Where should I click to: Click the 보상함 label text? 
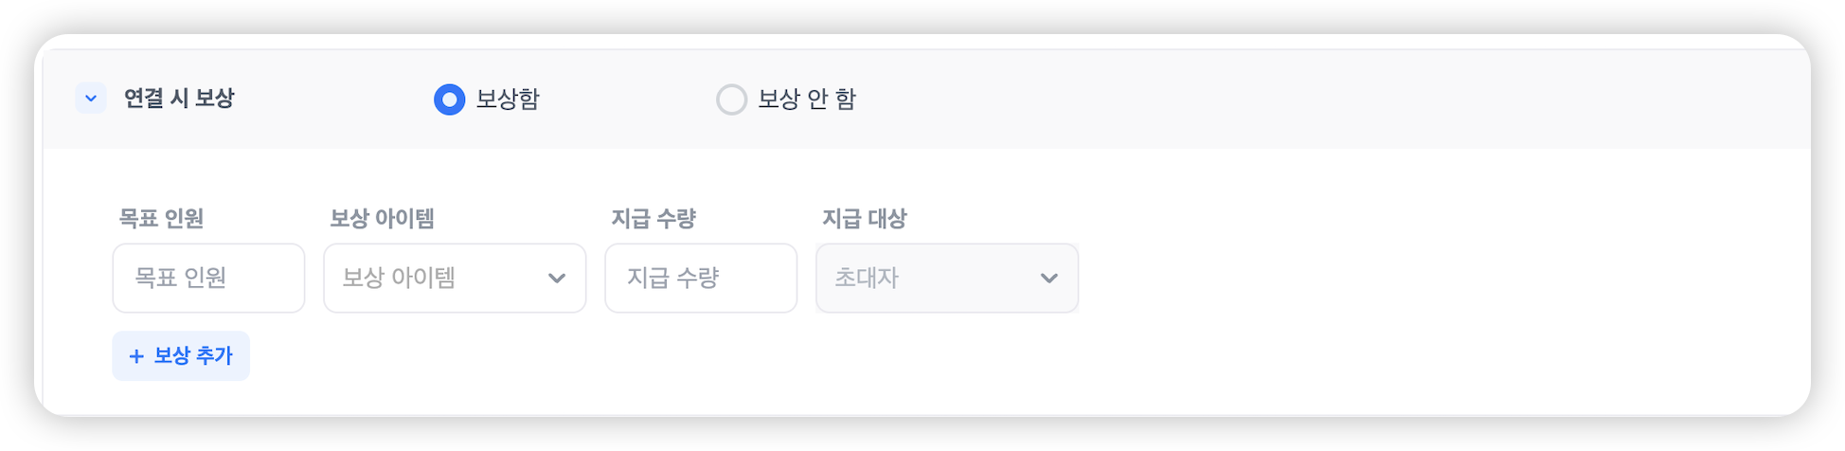(508, 99)
